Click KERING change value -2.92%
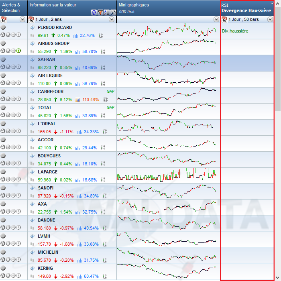 pos(67,276)
